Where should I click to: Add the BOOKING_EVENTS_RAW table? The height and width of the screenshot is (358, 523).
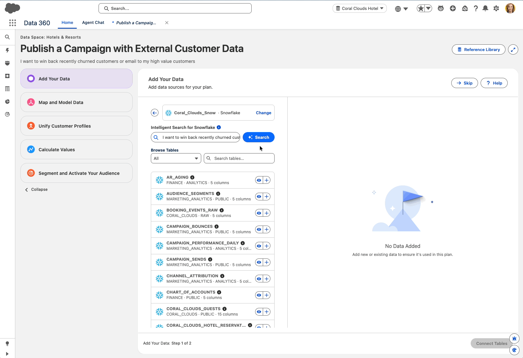point(267,213)
